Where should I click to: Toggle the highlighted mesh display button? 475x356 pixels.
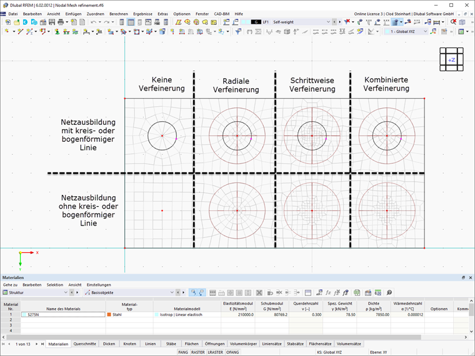click(395, 22)
